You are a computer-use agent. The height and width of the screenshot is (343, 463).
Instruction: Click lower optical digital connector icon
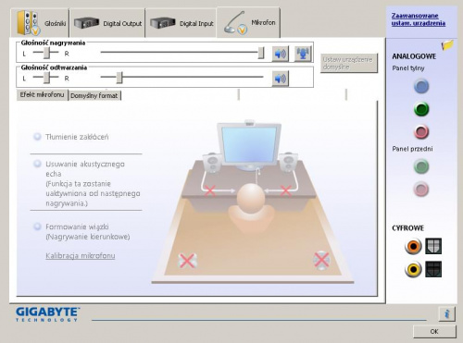coord(433,269)
